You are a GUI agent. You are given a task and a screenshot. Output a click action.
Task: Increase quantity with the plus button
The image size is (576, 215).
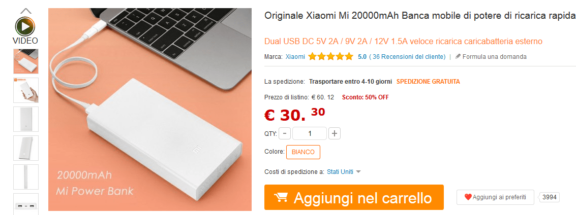pos(335,134)
